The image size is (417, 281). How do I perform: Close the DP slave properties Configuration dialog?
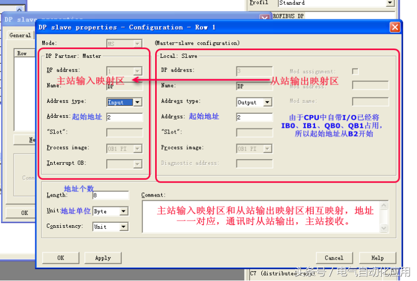pyautogui.click(x=394, y=27)
